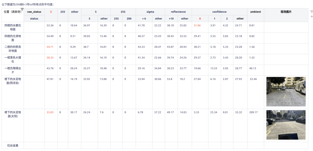This screenshot has width=313, height=151.
Task: Click the plus icon to add a column
Action: click(311, 17)
